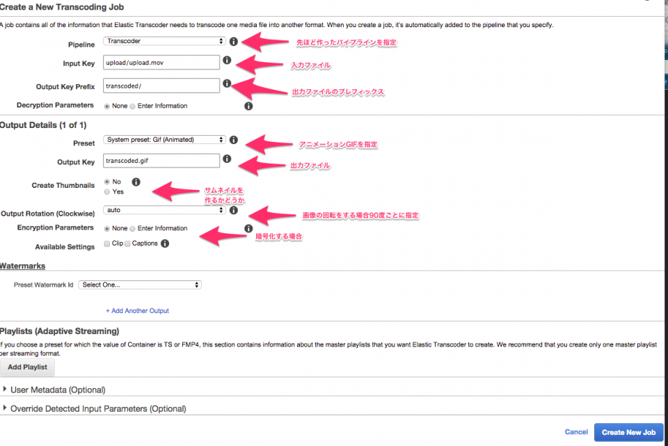Viewport: 668px width, 446px height.
Task: Click inside the Output Key field
Action: pyautogui.click(x=161, y=160)
